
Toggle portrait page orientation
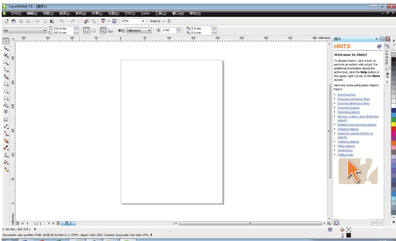(x=87, y=30)
